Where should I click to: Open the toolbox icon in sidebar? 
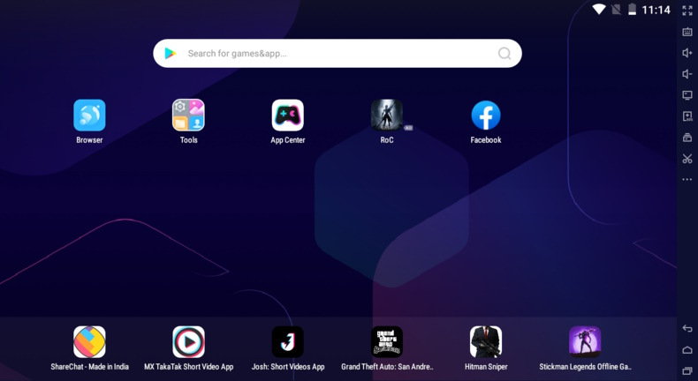[x=687, y=138]
